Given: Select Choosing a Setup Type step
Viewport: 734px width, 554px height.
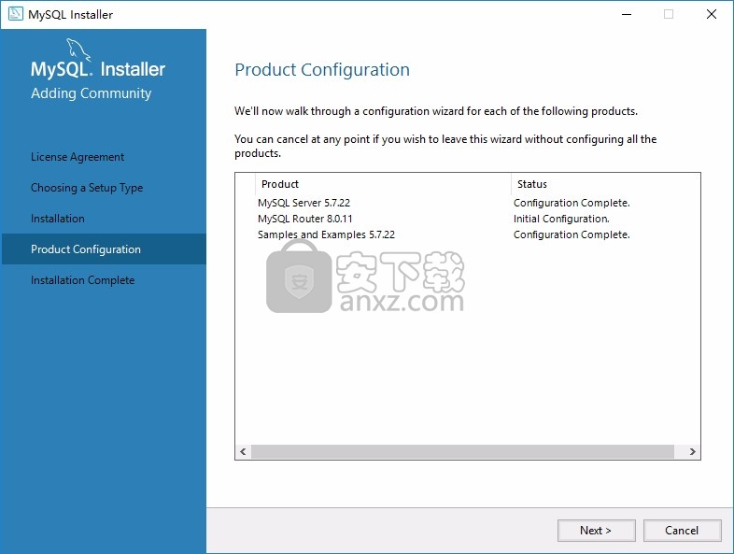Looking at the screenshot, I should tap(87, 188).
